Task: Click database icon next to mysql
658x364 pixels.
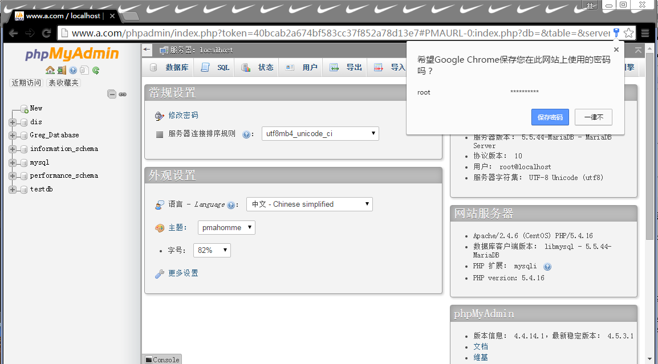Action: [x=24, y=163]
